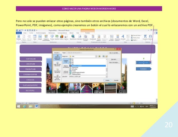Click Info. en pantalla button
The image size is (178, 137).
(114, 53)
